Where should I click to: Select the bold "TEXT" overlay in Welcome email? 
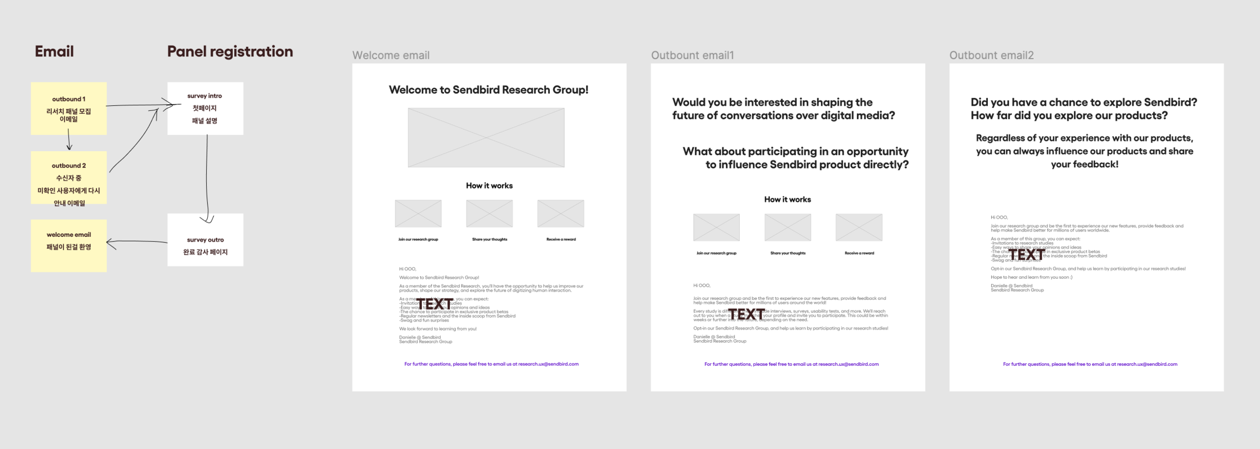(434, 304)
